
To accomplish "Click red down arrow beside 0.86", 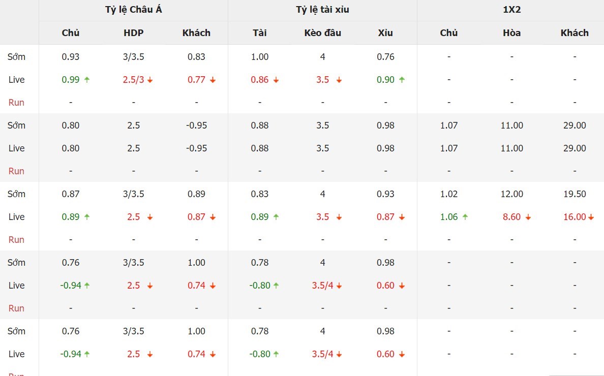I will tap(276, 80).
